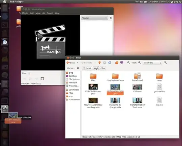Click the Back button
Viewport: 182px width, 146px height.
coord(71,63)
